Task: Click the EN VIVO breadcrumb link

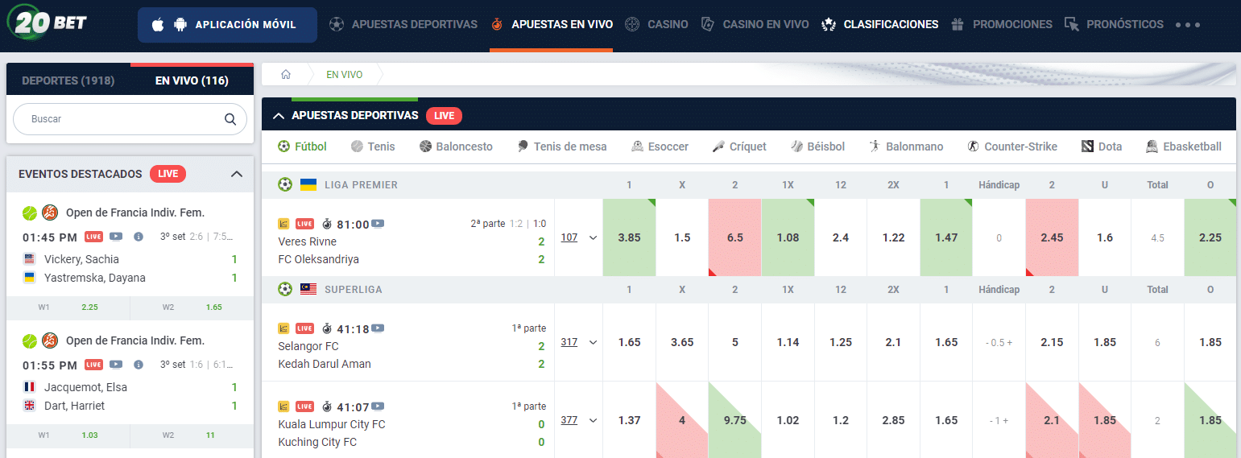Action: pos(345,74)
